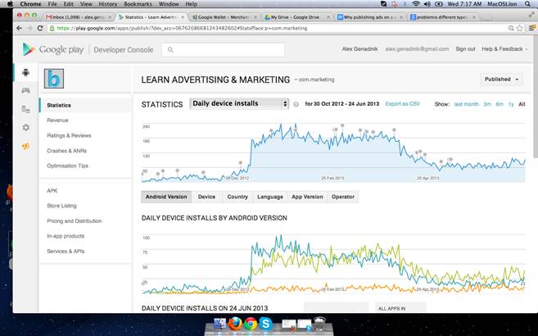Open Skype from the Dock
Viewport: 538px width, 336px height.
[x=266, y=324]
